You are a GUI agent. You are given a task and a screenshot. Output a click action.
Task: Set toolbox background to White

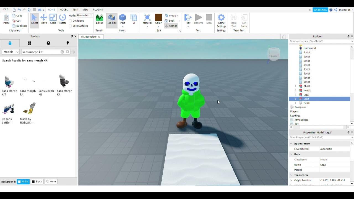[23, 182]
